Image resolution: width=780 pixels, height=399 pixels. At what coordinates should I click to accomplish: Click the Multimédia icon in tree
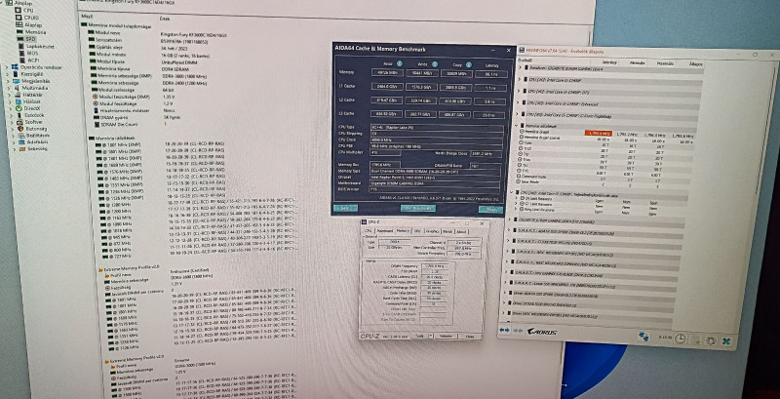coord(17,88)
